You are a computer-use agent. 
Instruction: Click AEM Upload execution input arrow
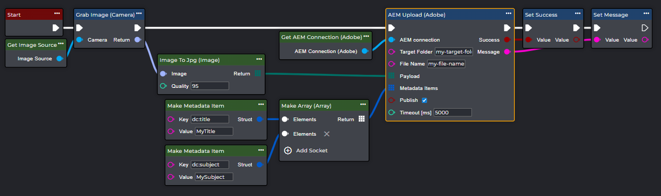tap(392, 28)
